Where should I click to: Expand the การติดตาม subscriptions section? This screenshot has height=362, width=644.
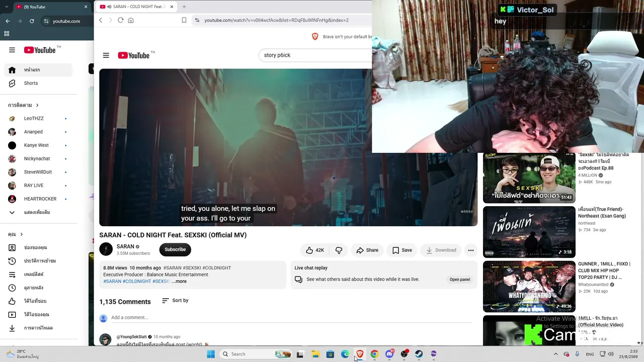24,105
